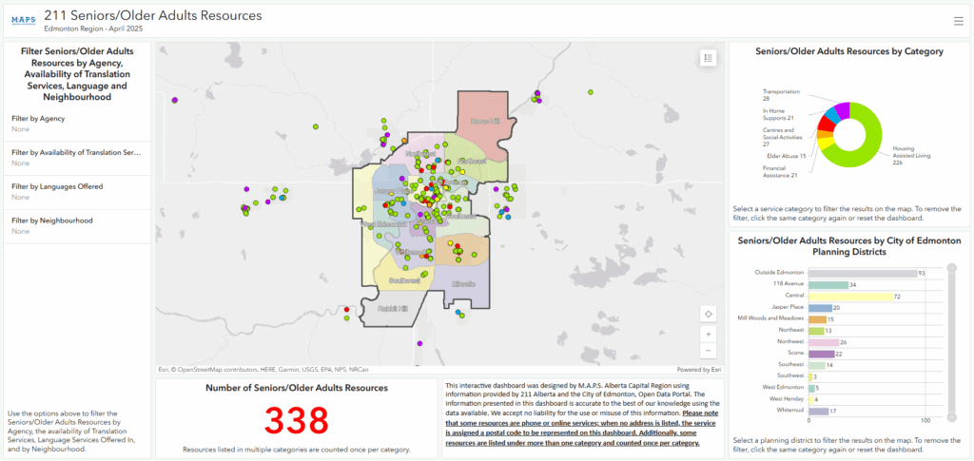Image resolution: width=974 pixels, height=461 pixels.
Task: Click the Transportation 28 label in donut chart
Action: [782, 95]
